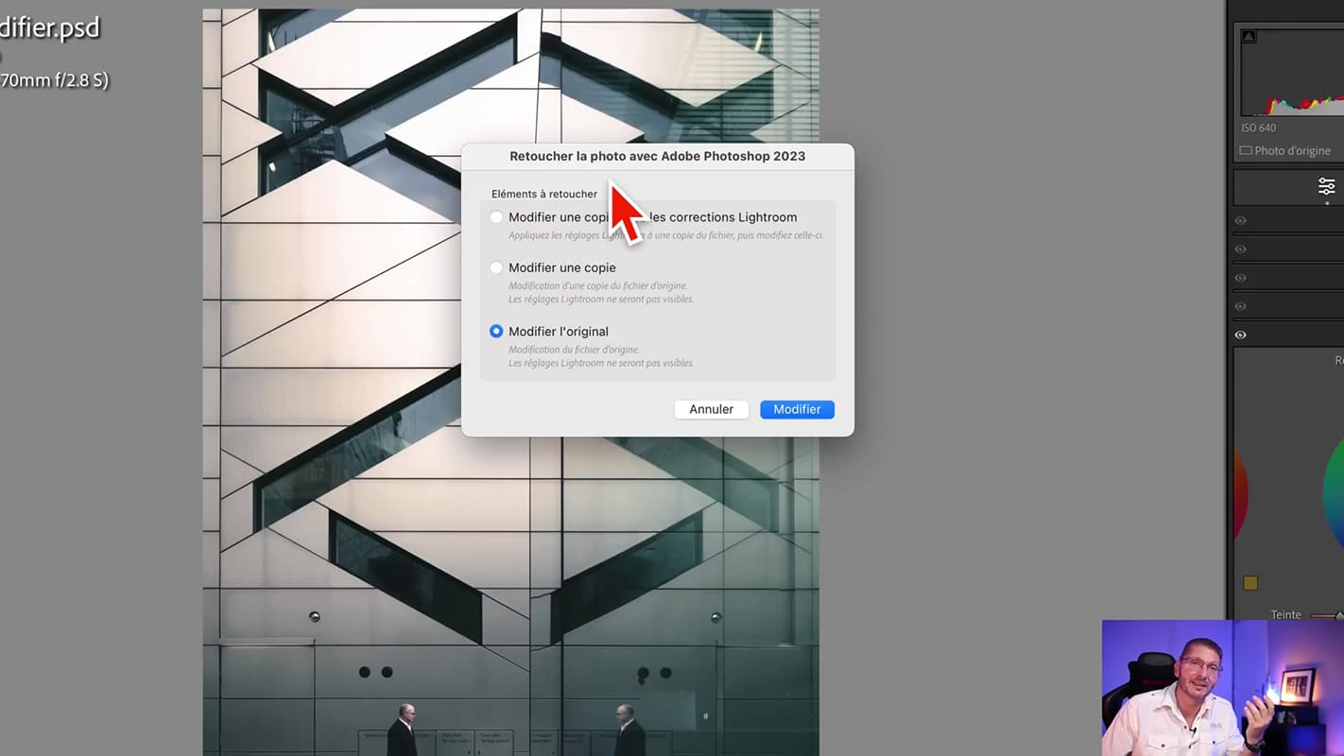This screenshot has height=756, width=1344.
Task: Toggle the topmost dimmed eye icon
Action: tap(1241, 220)
